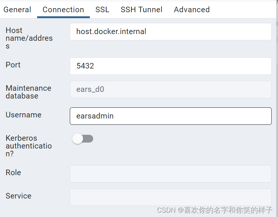Viewport: 278px width, 217px height.
Task: Click the "Host name/address" label
Action: (x=29, y=38)
